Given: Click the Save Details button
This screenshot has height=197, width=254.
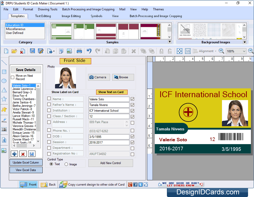Looking at the screenshot, I should [x=26, y=70].
